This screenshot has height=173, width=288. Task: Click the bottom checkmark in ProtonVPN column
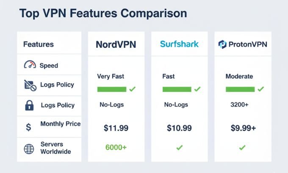tap(242, 148)
